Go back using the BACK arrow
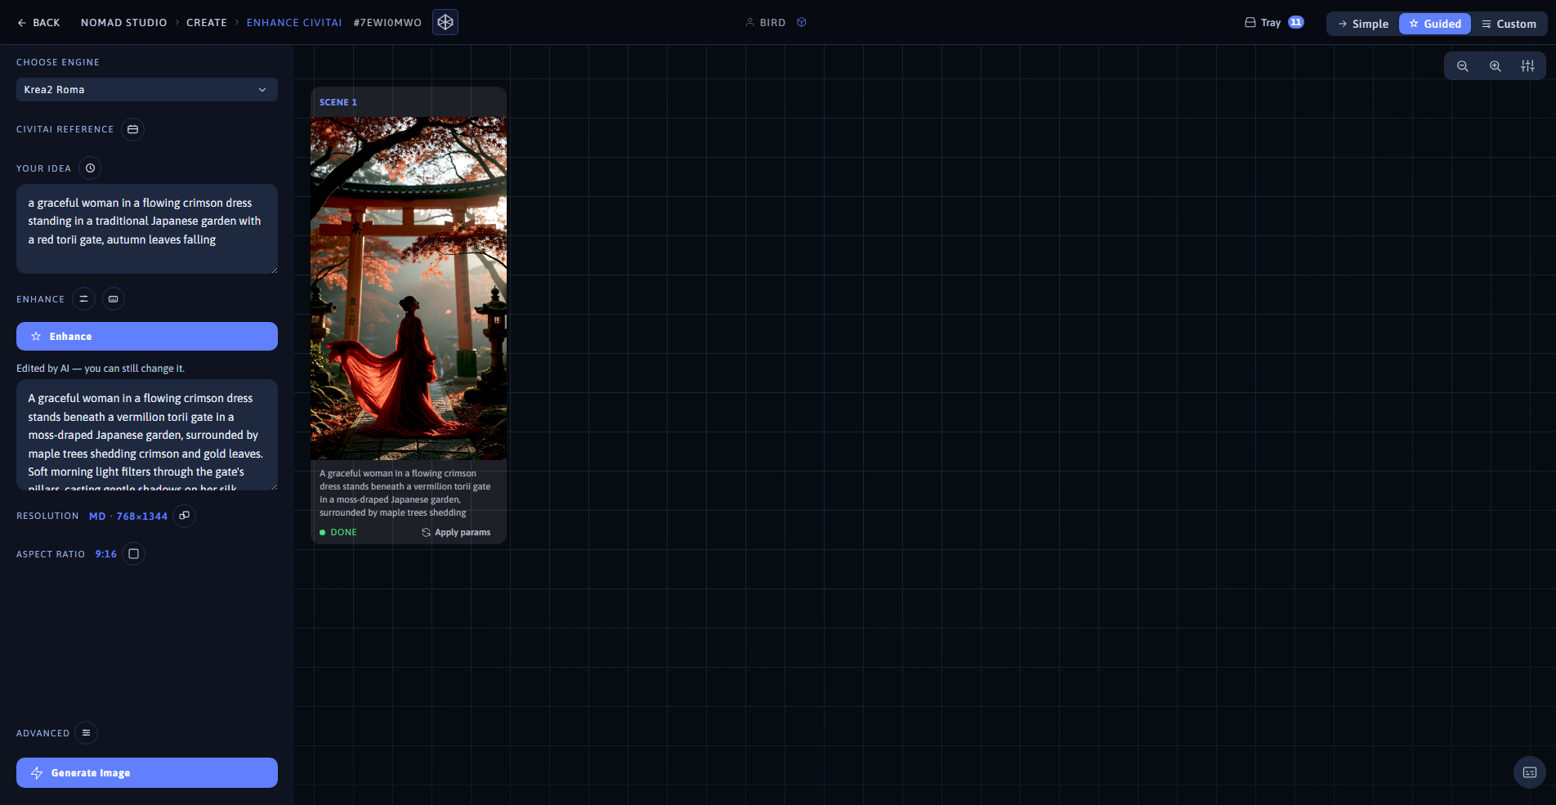This screenshot has height=805, width=1556. point(38,23)
